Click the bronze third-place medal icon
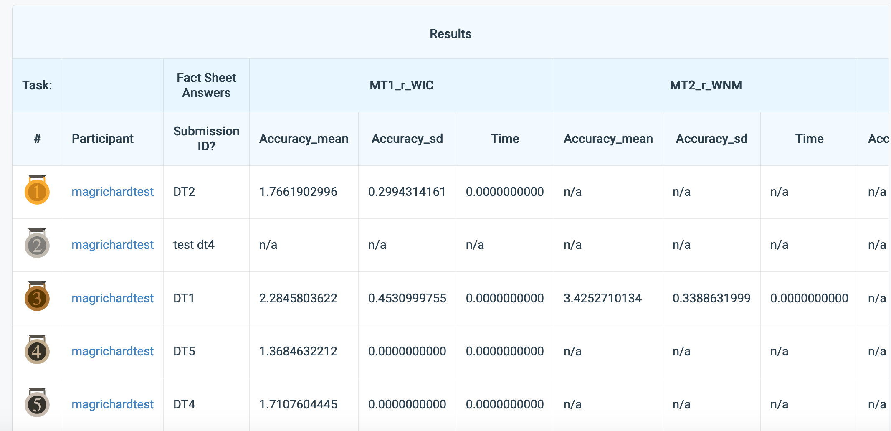The height and width of the screenshot is (431, 891). pos(37,298)
